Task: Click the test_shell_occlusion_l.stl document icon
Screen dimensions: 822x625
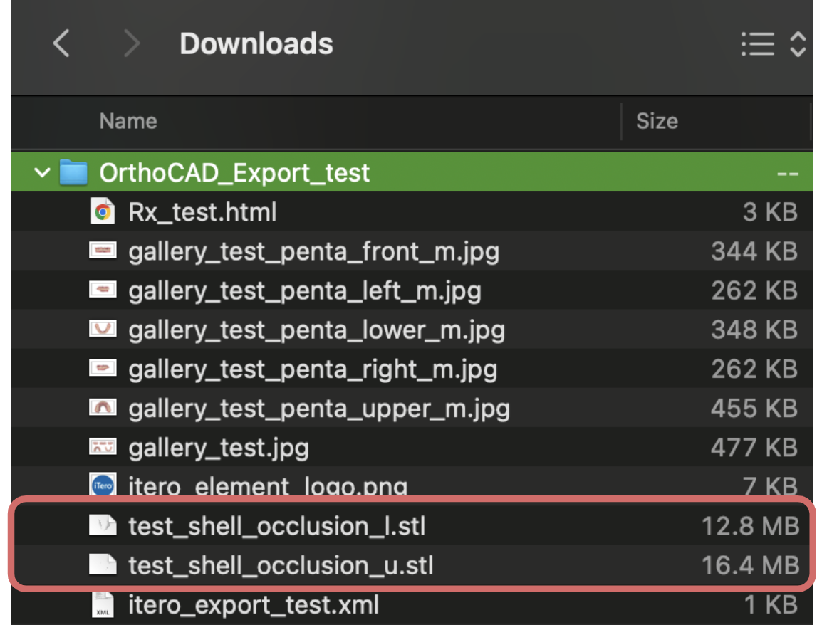Action: click(103, 525)
